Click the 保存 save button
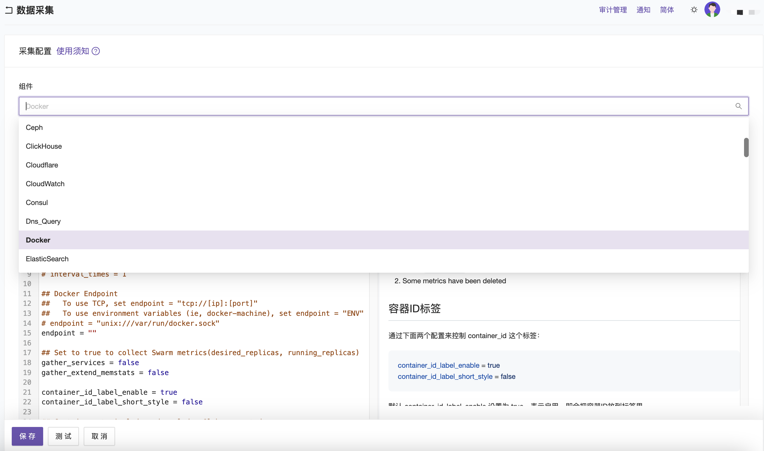This screenshot has width=764, height=451. point(27,436)
